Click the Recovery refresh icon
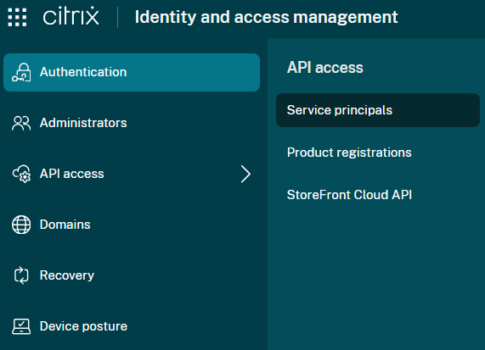 [21, 275]
